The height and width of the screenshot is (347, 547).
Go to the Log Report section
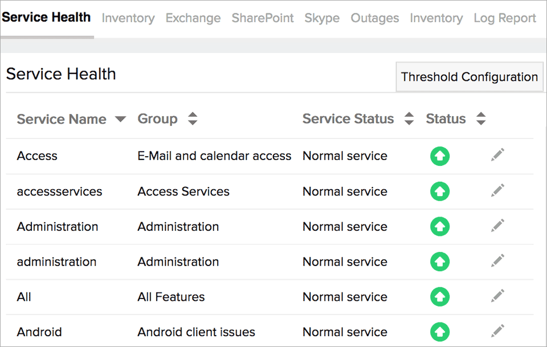click(504, 18)
